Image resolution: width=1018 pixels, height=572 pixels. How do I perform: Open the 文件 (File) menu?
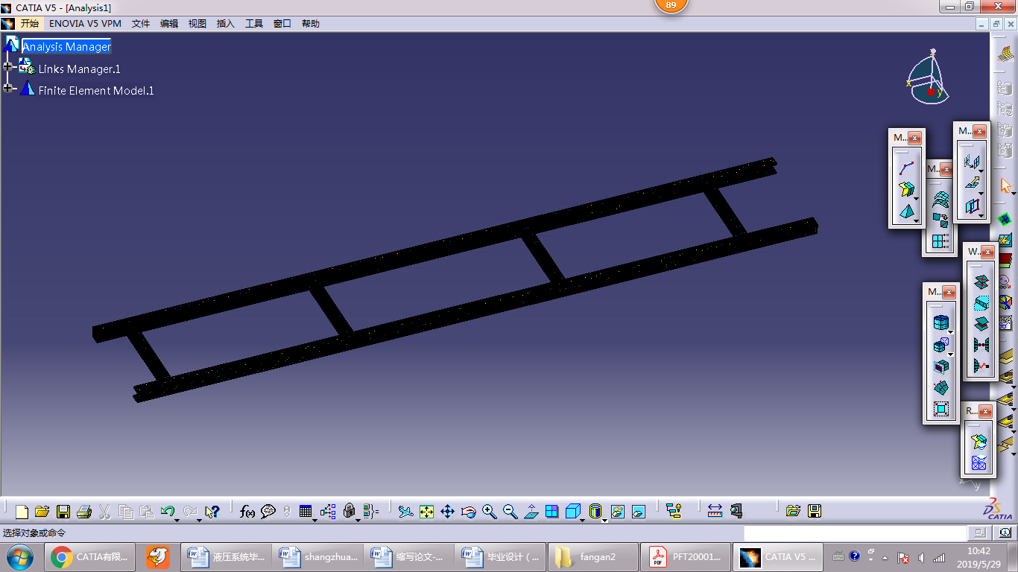pyautogui.click(x=141, y=24)
